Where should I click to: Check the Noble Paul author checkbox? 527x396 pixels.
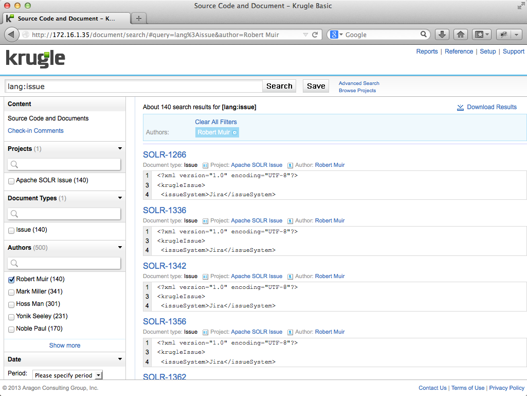click(x=11, y=330)
